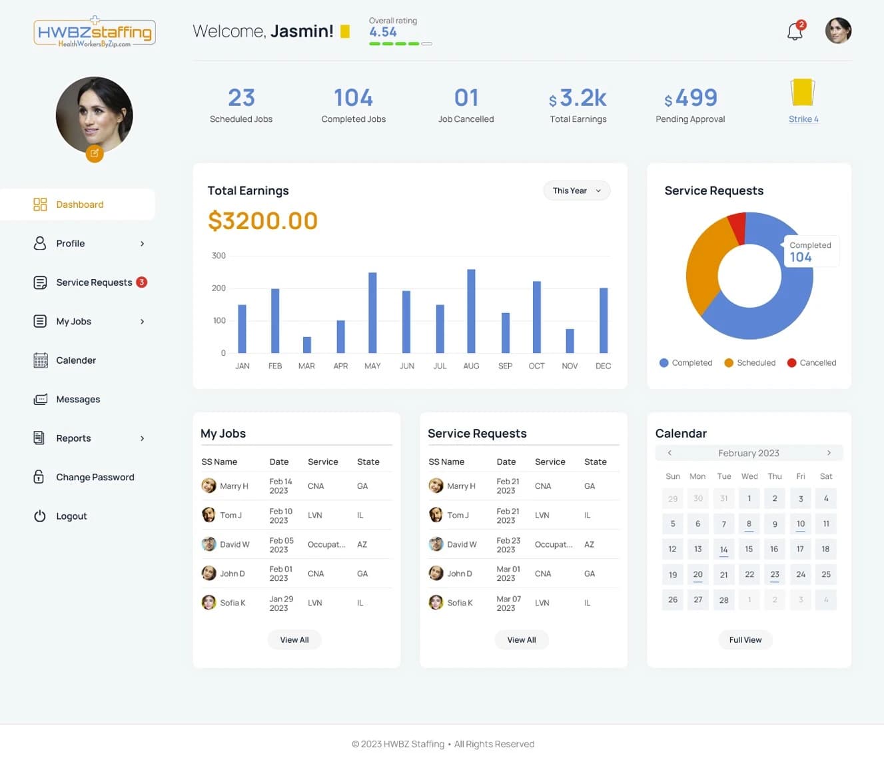Open the This Year dropdown
The height and width of the screenshot is (764, 884).
point(576,191)
